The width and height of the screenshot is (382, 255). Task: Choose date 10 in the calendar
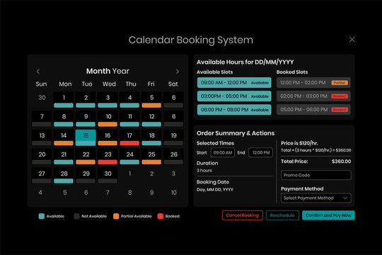click(x=108, y=119)
